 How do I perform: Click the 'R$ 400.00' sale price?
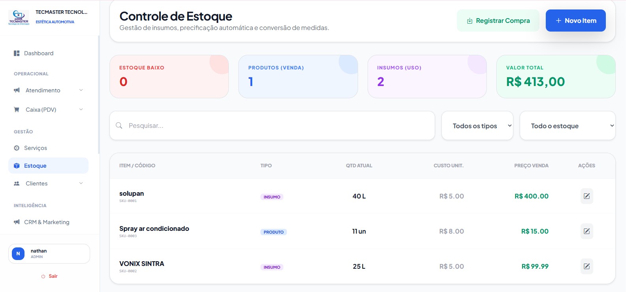pos(532,196)
